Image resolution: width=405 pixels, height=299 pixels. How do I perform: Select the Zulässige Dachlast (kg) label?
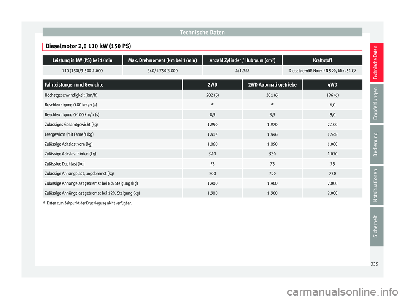(x=65, y=164)
